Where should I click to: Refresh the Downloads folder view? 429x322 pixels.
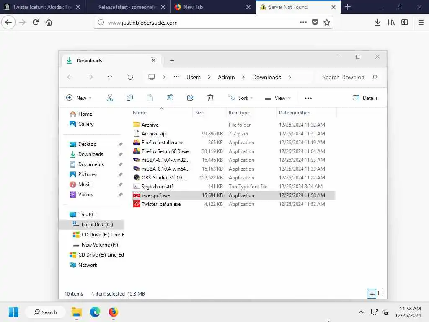[x=130, y=77]
